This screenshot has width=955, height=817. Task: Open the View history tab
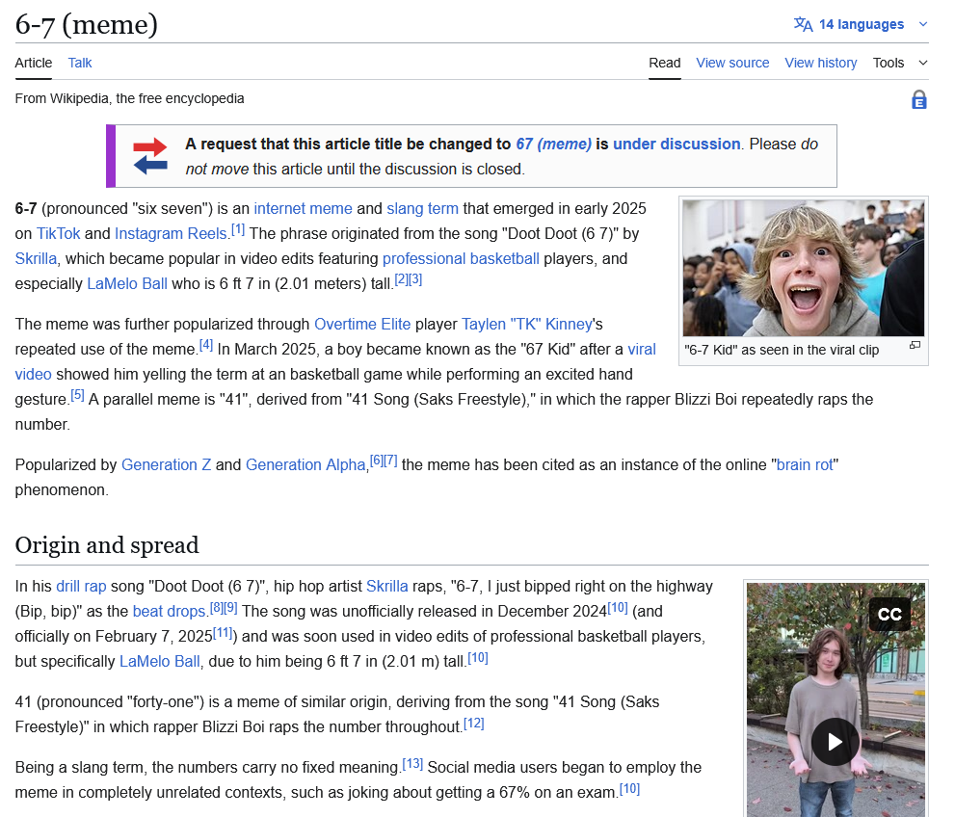click(820, 63)
